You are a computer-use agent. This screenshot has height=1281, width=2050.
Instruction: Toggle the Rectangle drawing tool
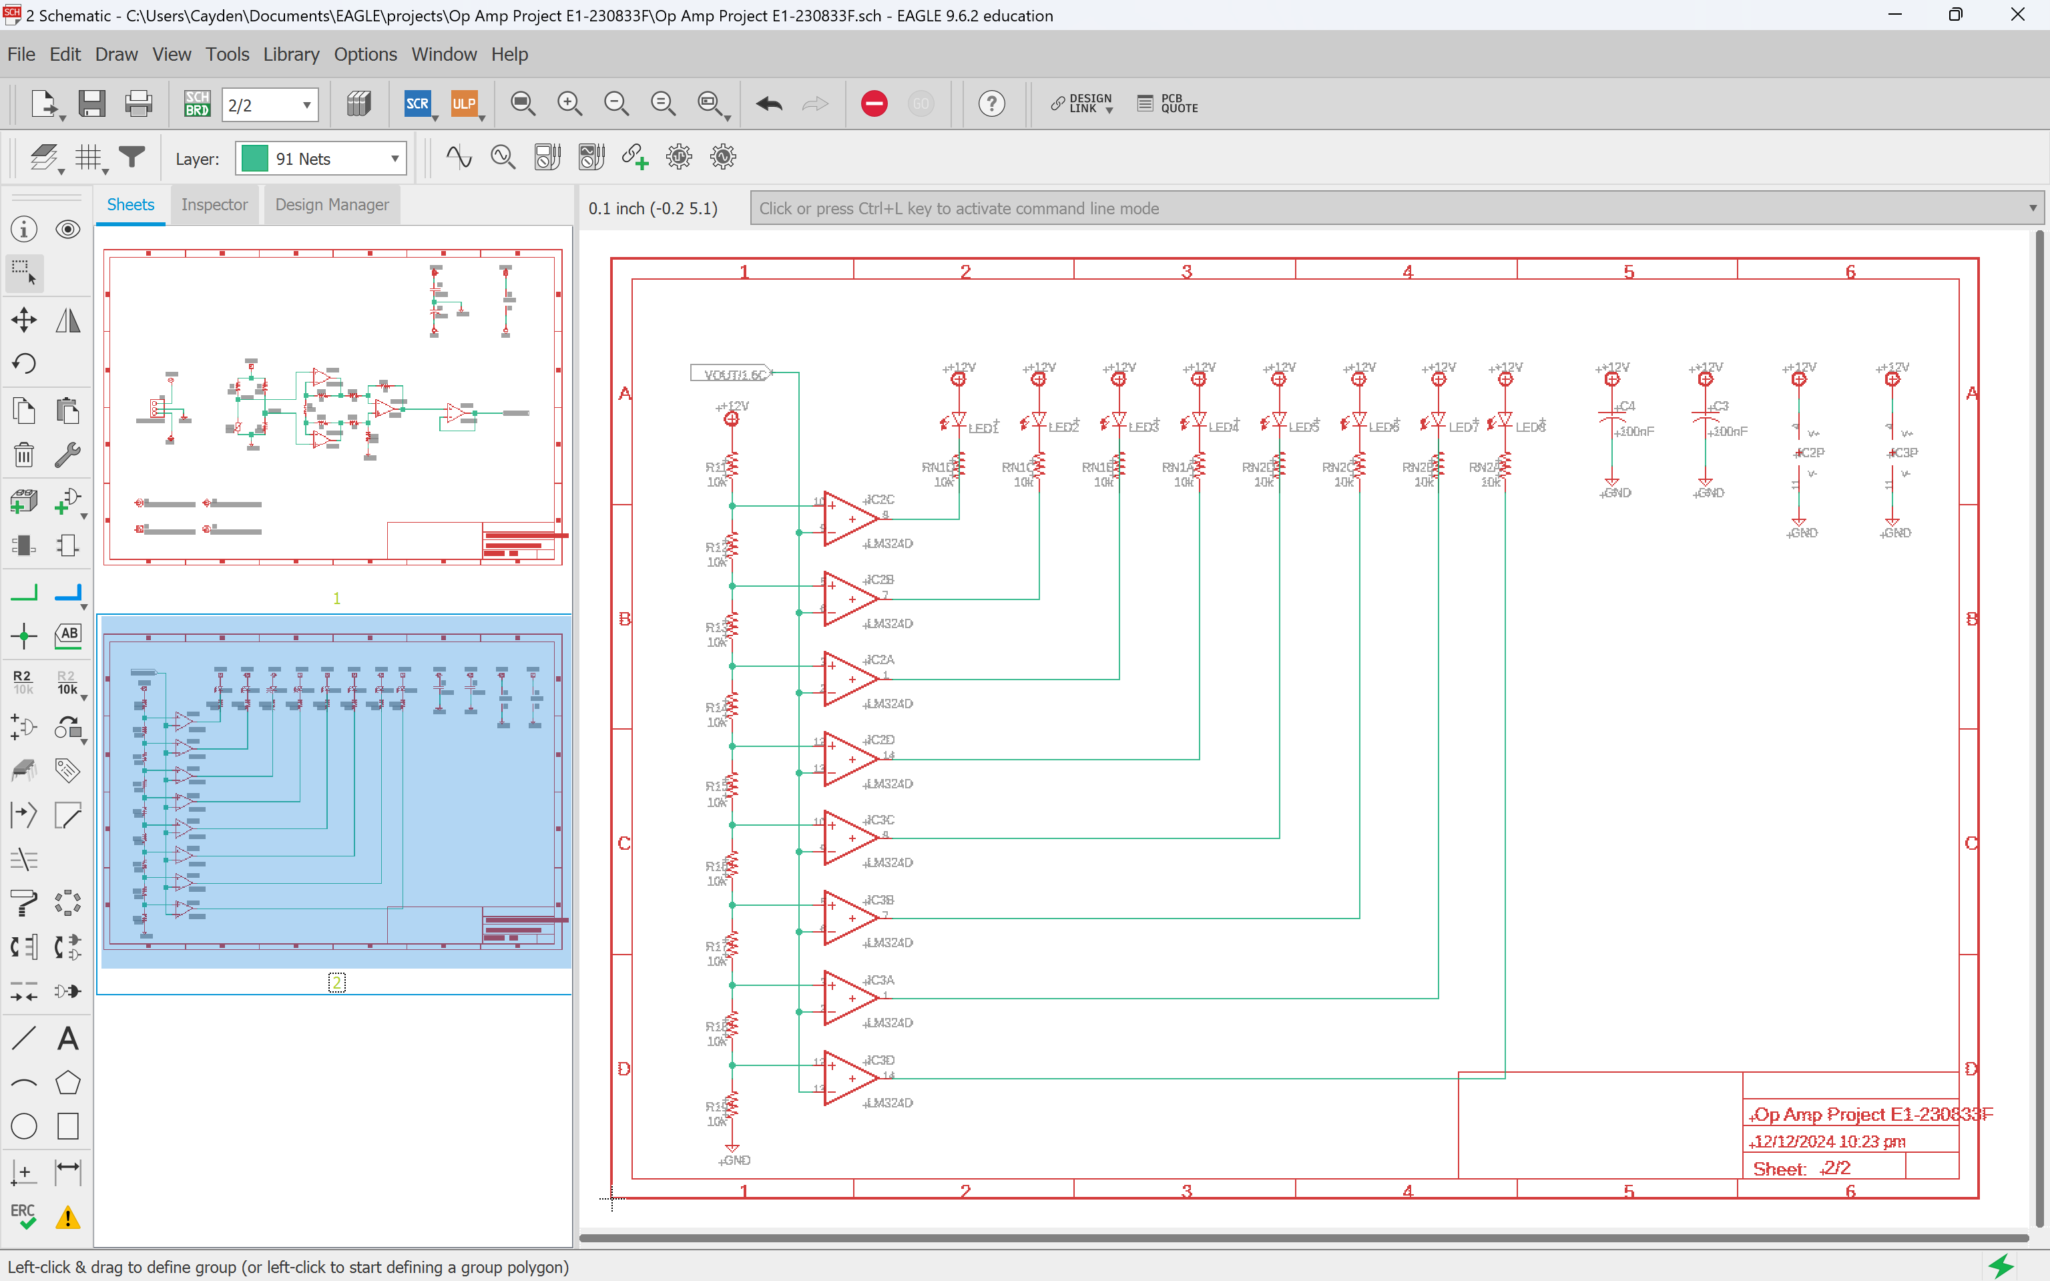point(68,1127)
